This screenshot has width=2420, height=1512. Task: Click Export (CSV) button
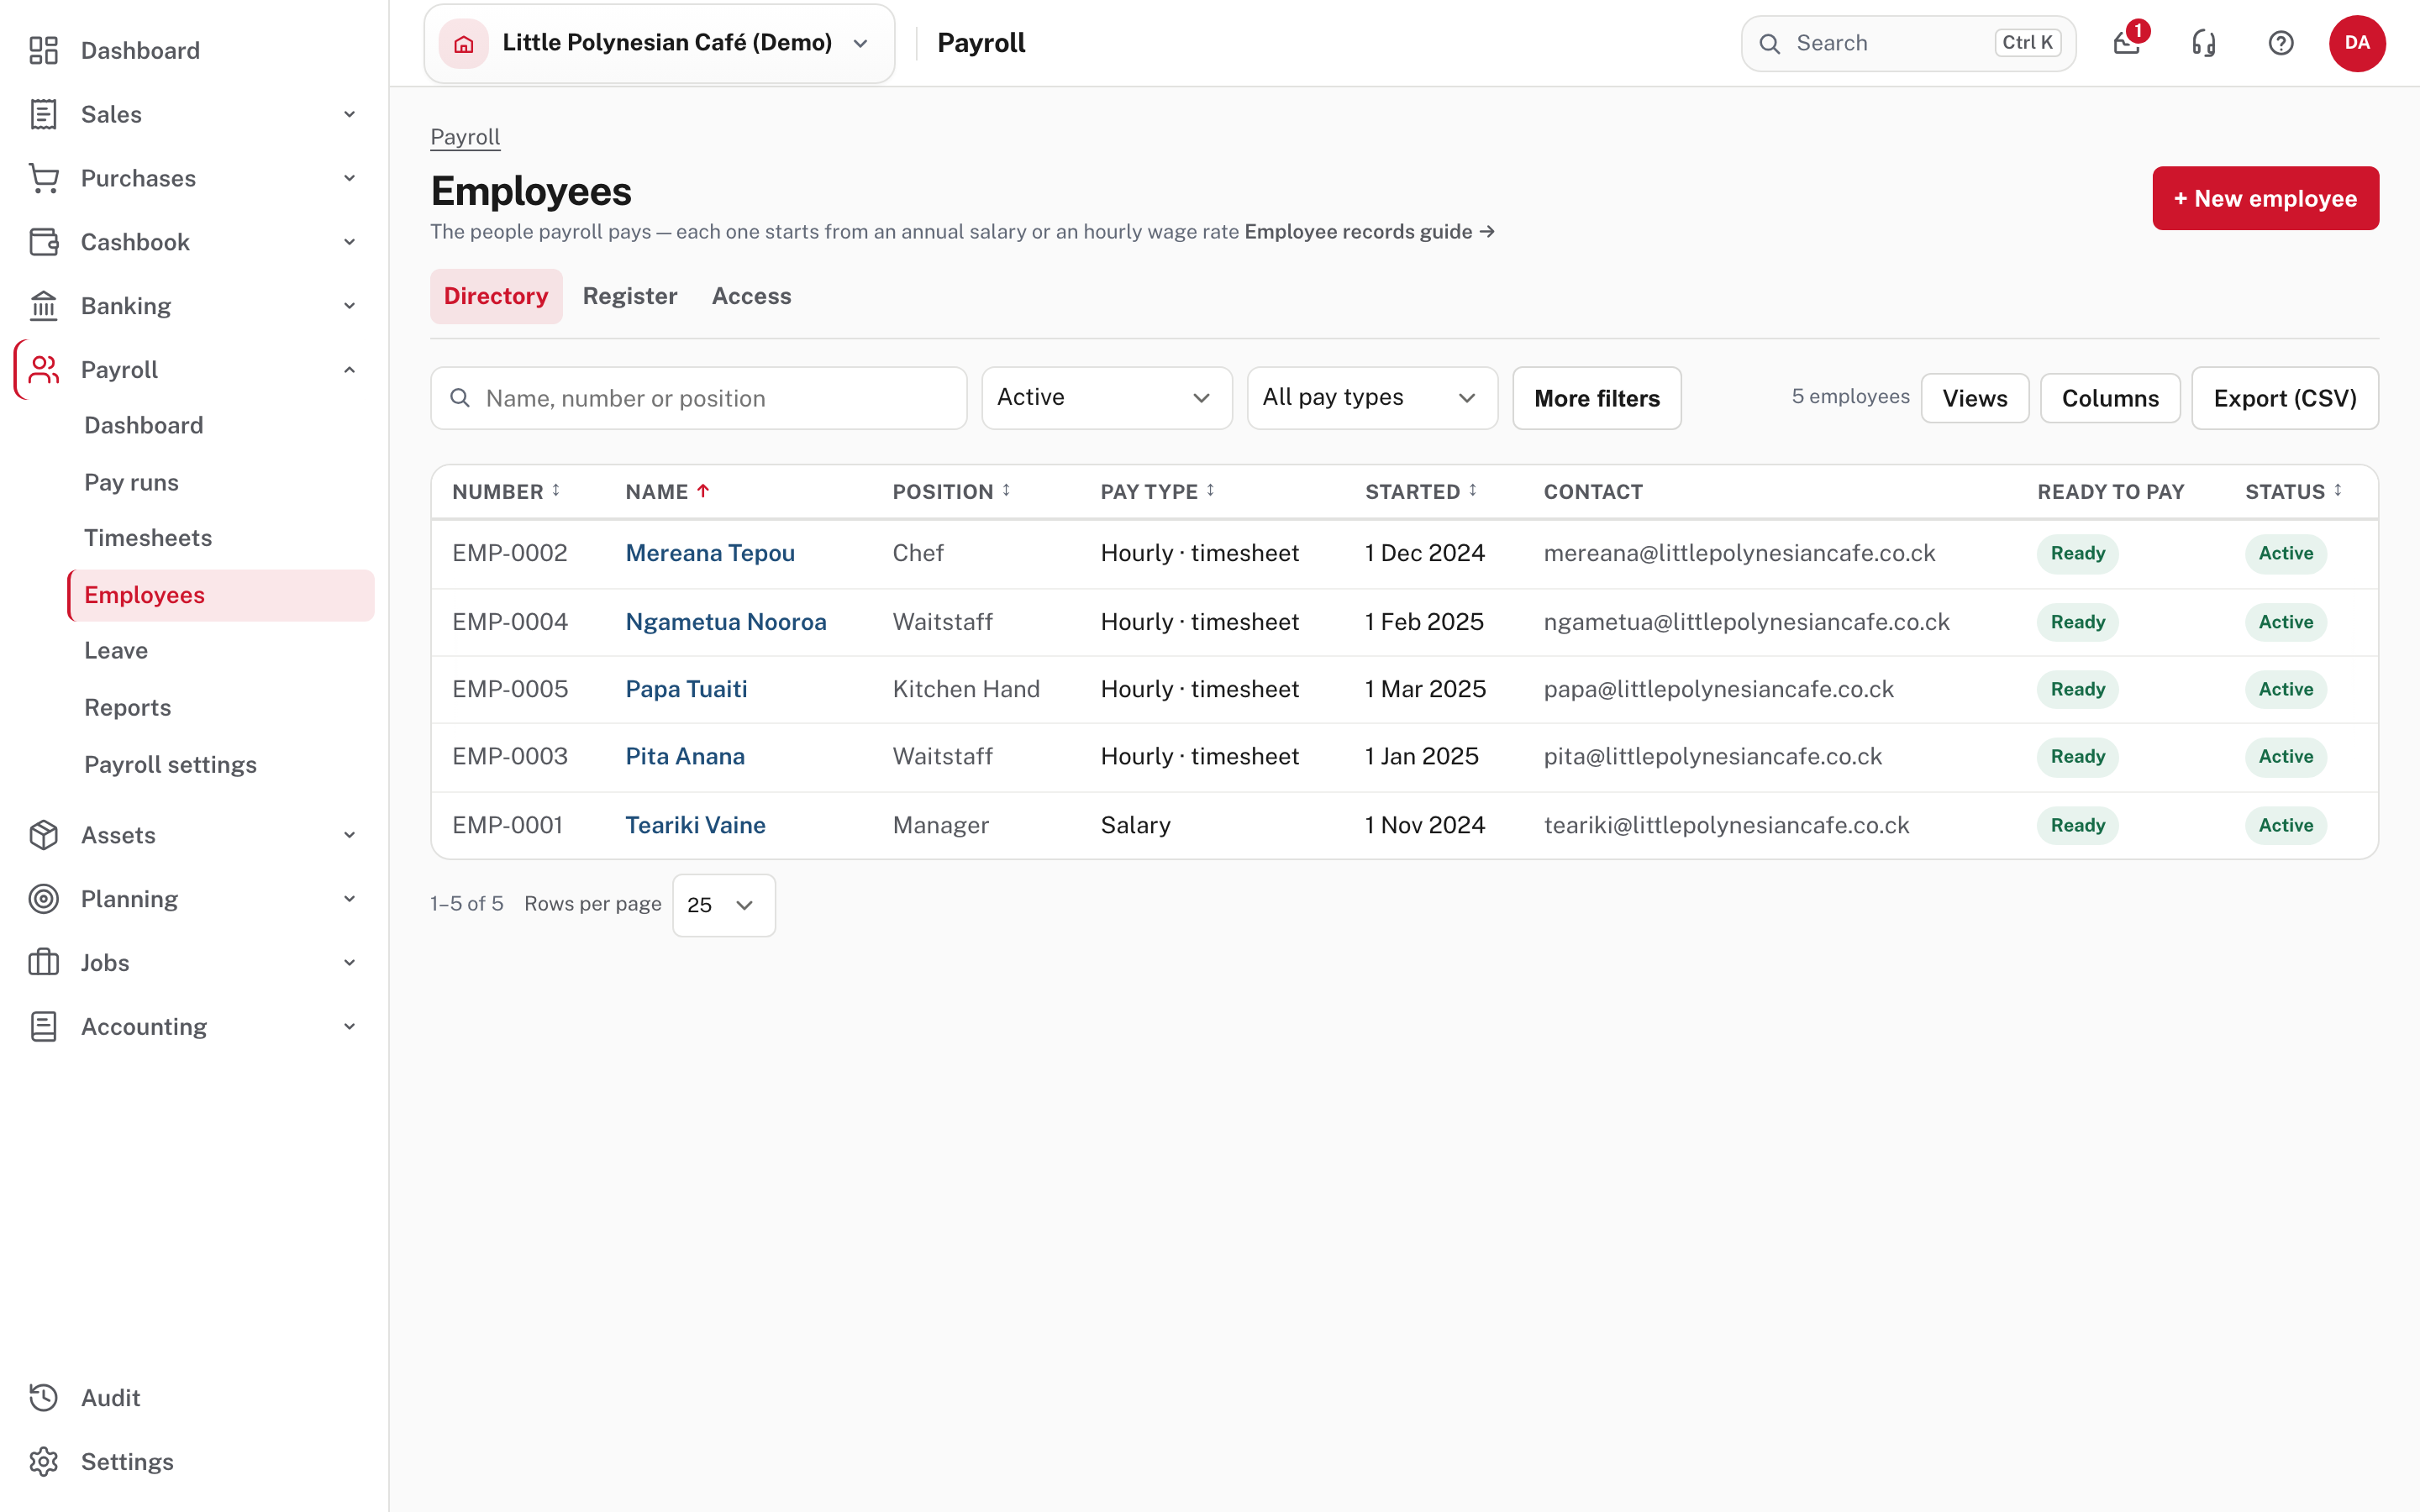click(2284, 398)
